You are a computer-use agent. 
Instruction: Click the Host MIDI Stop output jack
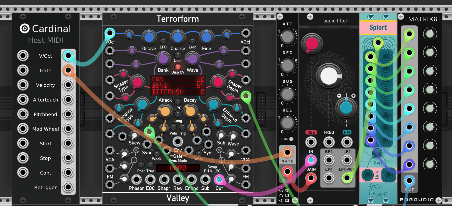(x=68, y=158)
